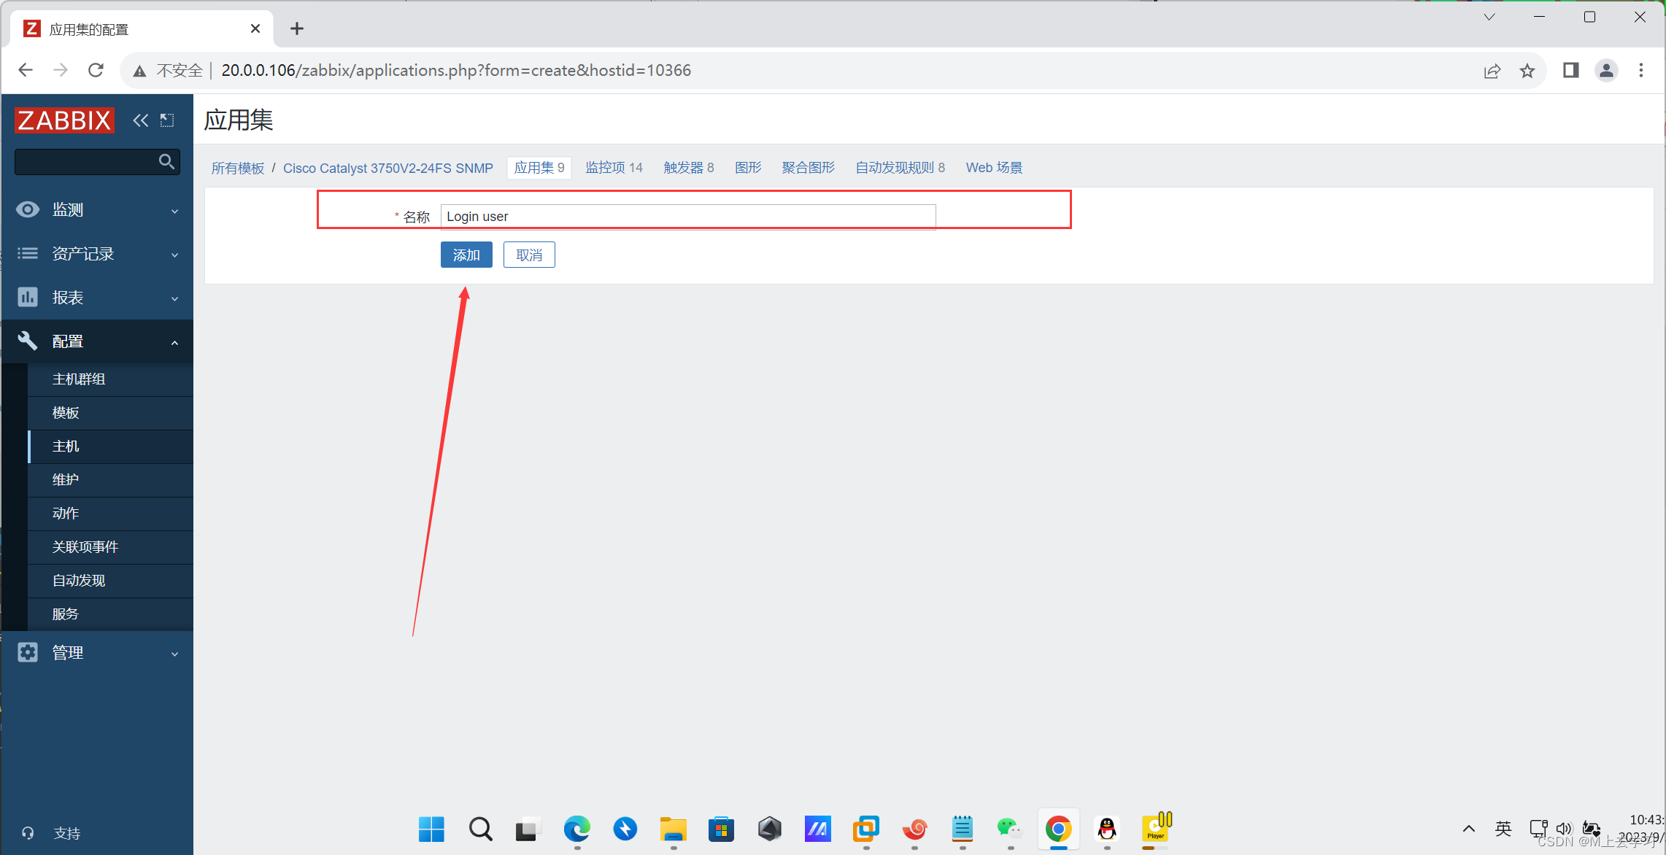Click the 支持 headset icon
The image size is (1666, 855).
[x=28, y=833]
